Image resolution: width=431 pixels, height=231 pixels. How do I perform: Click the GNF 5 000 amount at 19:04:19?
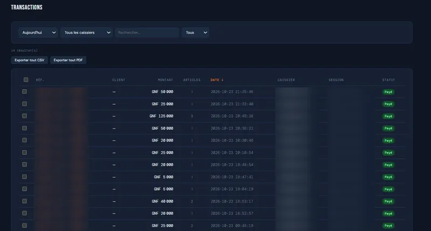pos(164,189)
